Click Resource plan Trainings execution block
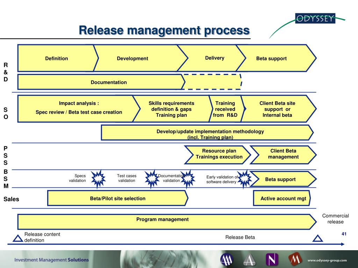The image size is (358, 268). pyautogui.click(x=217, y=155)
